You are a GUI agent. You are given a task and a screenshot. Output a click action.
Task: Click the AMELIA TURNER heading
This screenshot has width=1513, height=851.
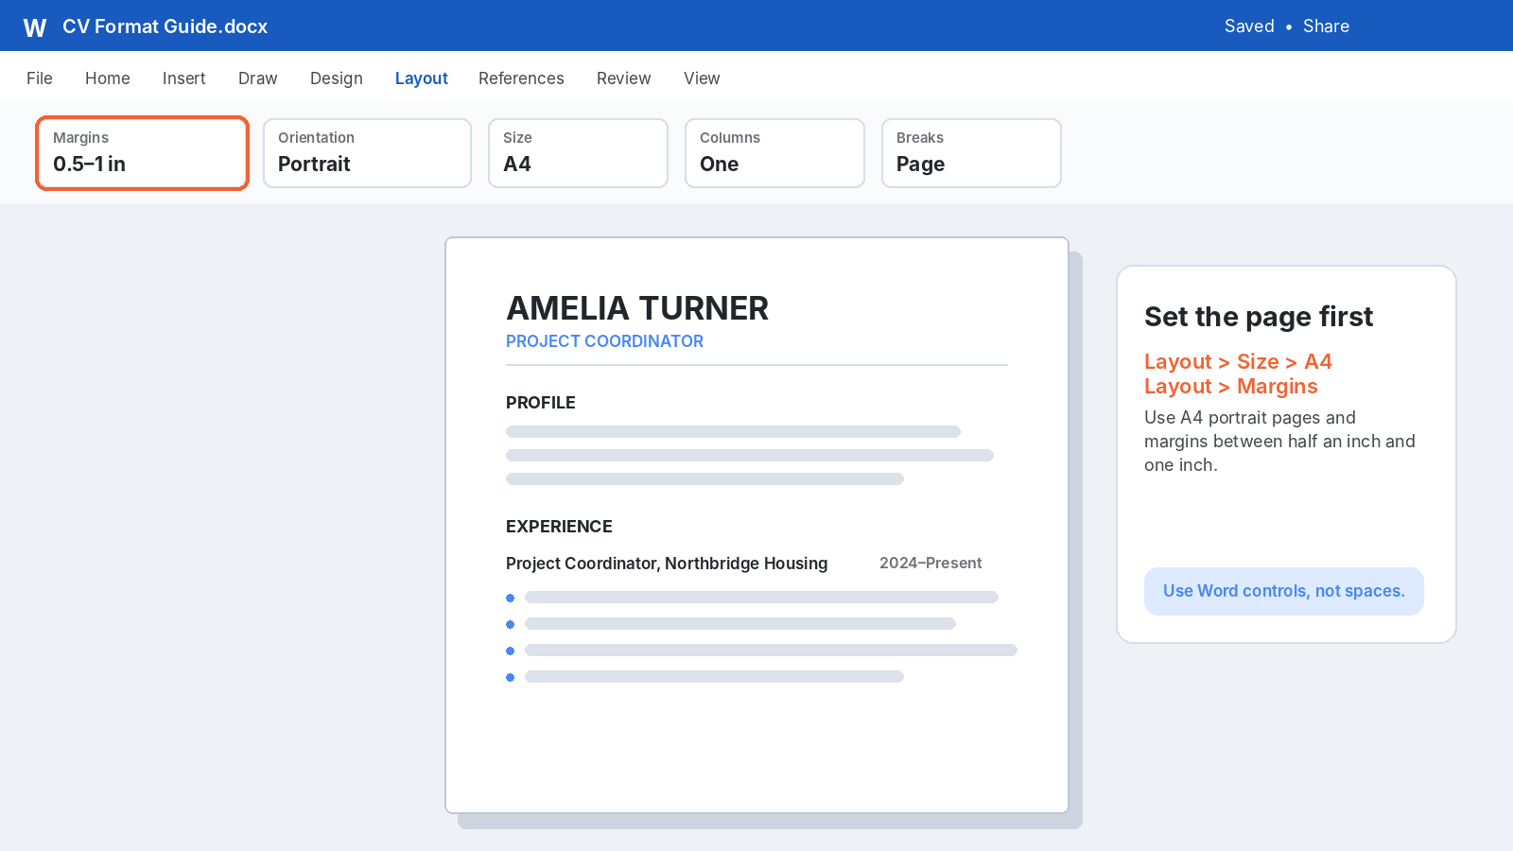click(637, 308)
